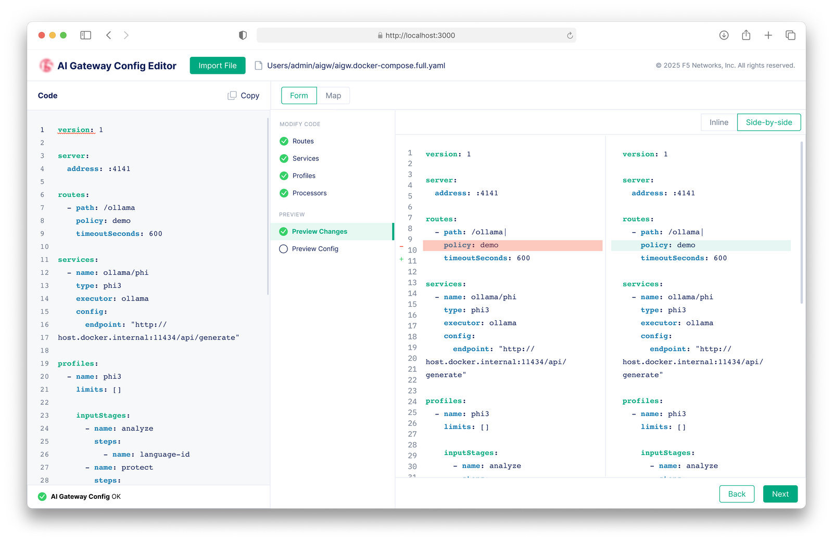
Task: Click the Next button
Action: [x=780, y=494]
